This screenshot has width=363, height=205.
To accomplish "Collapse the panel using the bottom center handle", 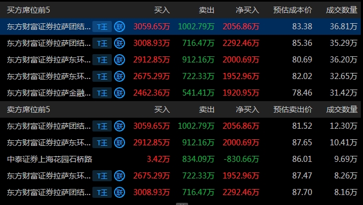I will point(182,204).
